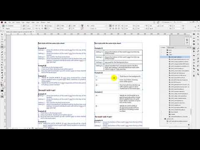Click the trash icon in the Scripts panel
This screenshot has width=200, height=150.
coord(189,125)
